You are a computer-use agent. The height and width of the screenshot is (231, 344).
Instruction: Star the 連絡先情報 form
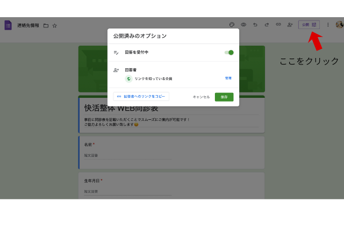[x=55, y=26]
